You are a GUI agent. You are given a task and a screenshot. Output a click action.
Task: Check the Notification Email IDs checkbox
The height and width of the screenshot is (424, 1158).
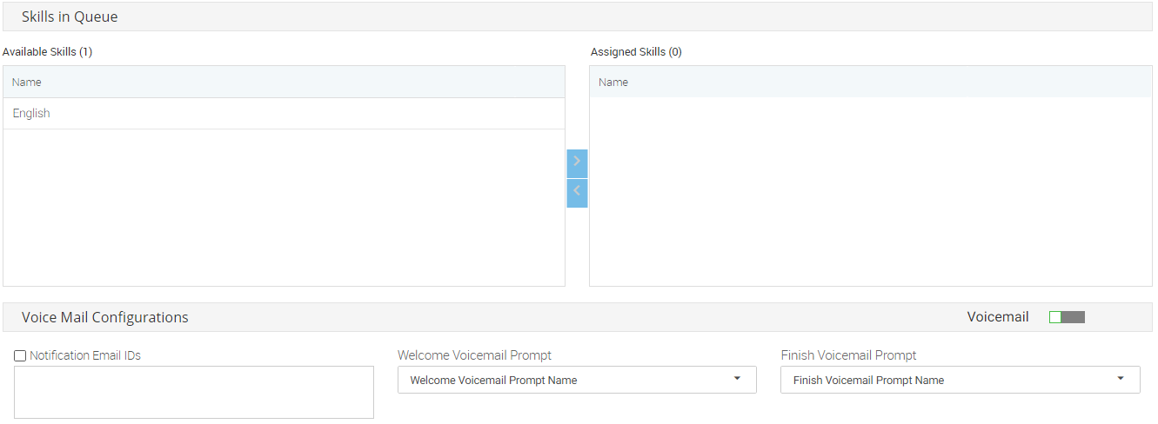click(x=20, y=355)
